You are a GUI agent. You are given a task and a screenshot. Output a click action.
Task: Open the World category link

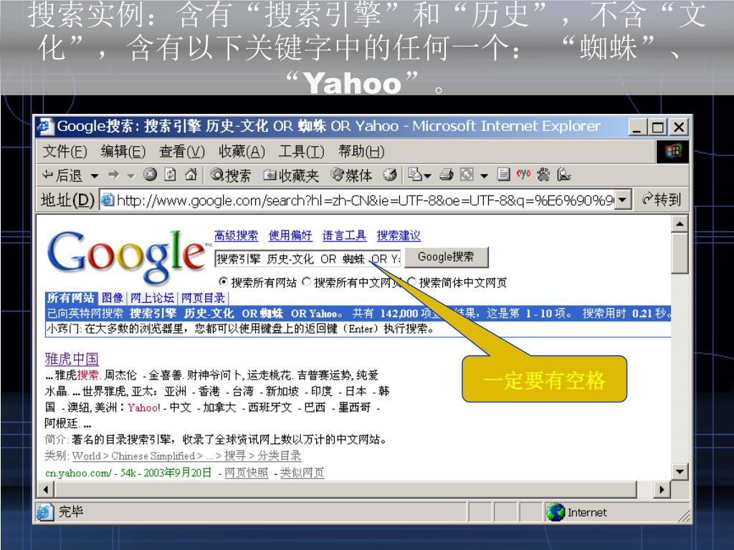pos(87,456)
